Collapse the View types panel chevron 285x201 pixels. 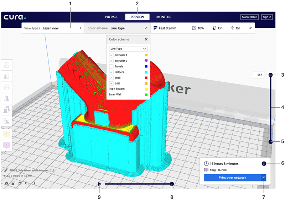[80, 28]
